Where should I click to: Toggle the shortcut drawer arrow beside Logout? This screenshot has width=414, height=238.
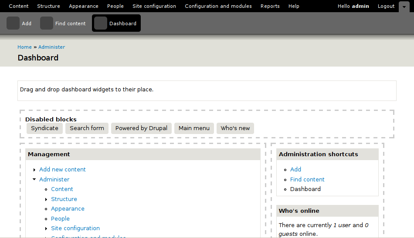click(404, 7)
